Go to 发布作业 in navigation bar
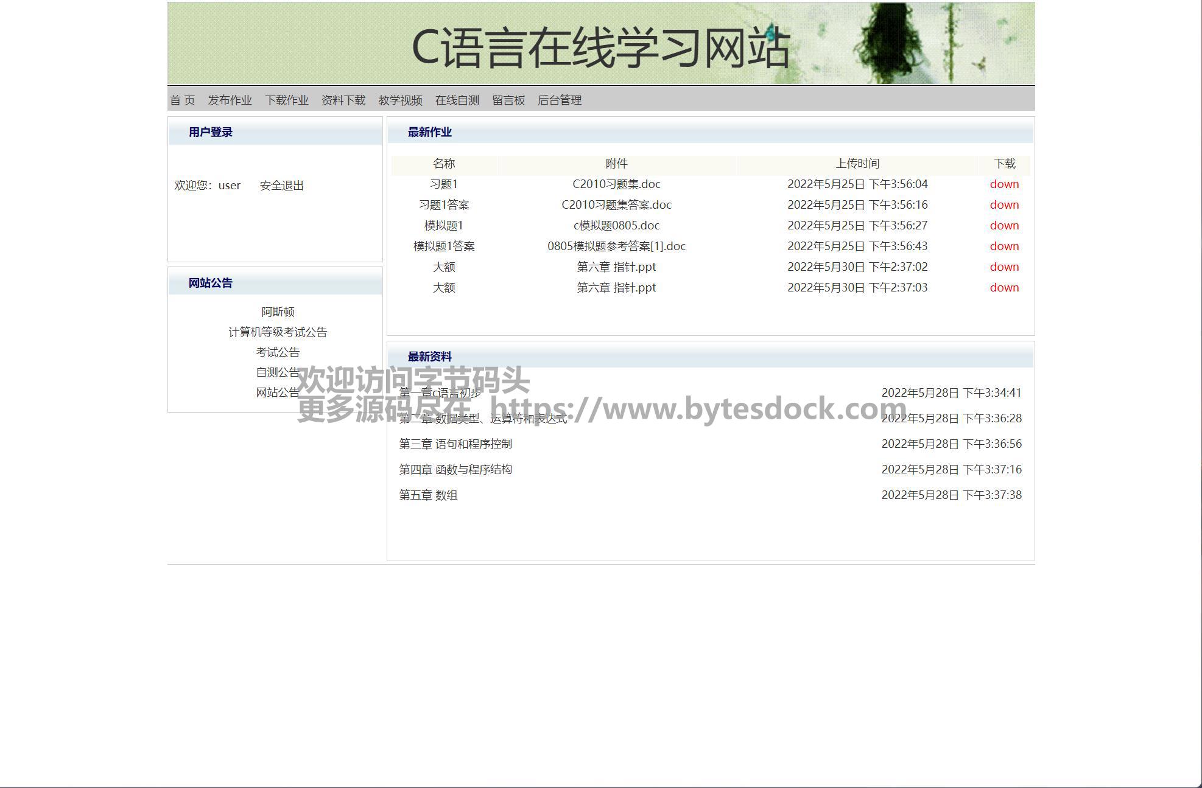Viewport: 1202px width, 788px height. pyautogui.click(x=230, y=100)
